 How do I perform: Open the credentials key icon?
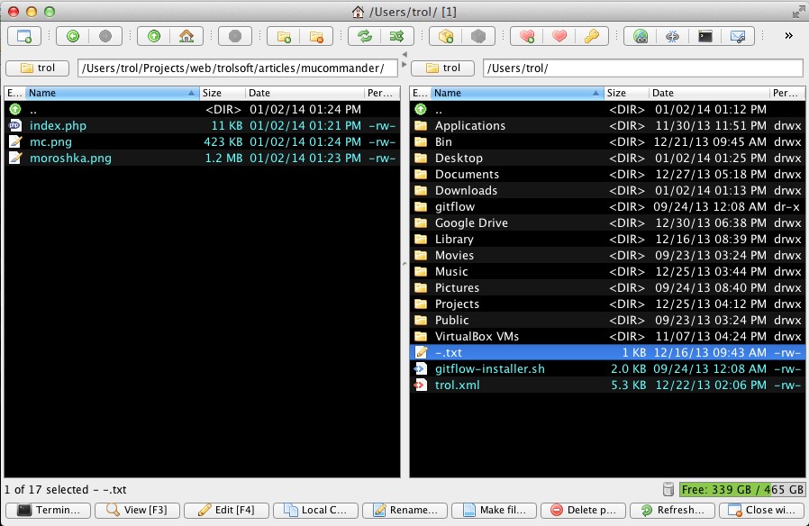pos(591,36)
